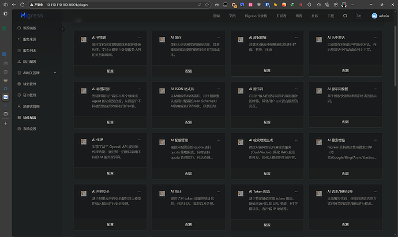Click the page vertical scrollbar thumb
The image size is (398, 237).
396,56
